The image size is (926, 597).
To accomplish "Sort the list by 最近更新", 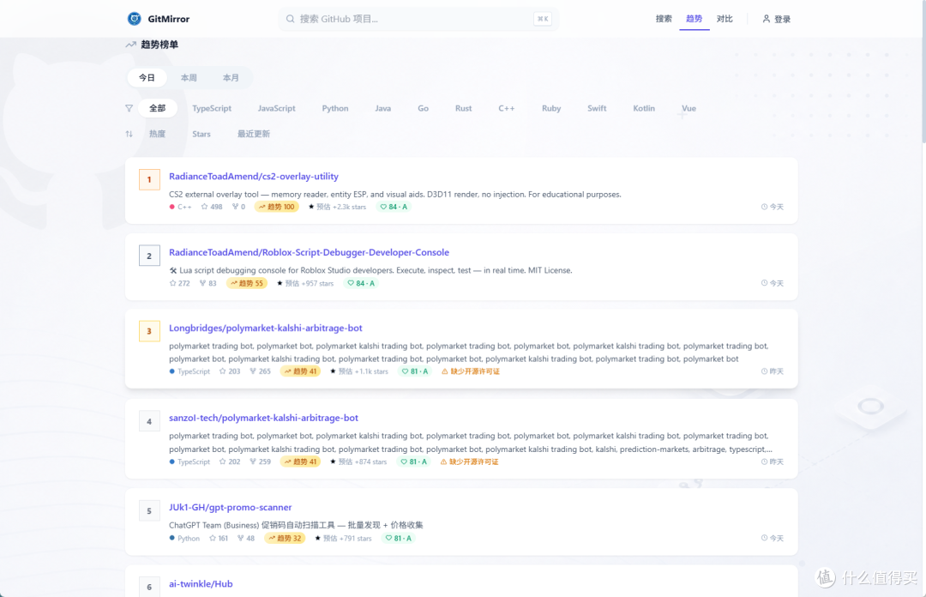I will 254,134.
